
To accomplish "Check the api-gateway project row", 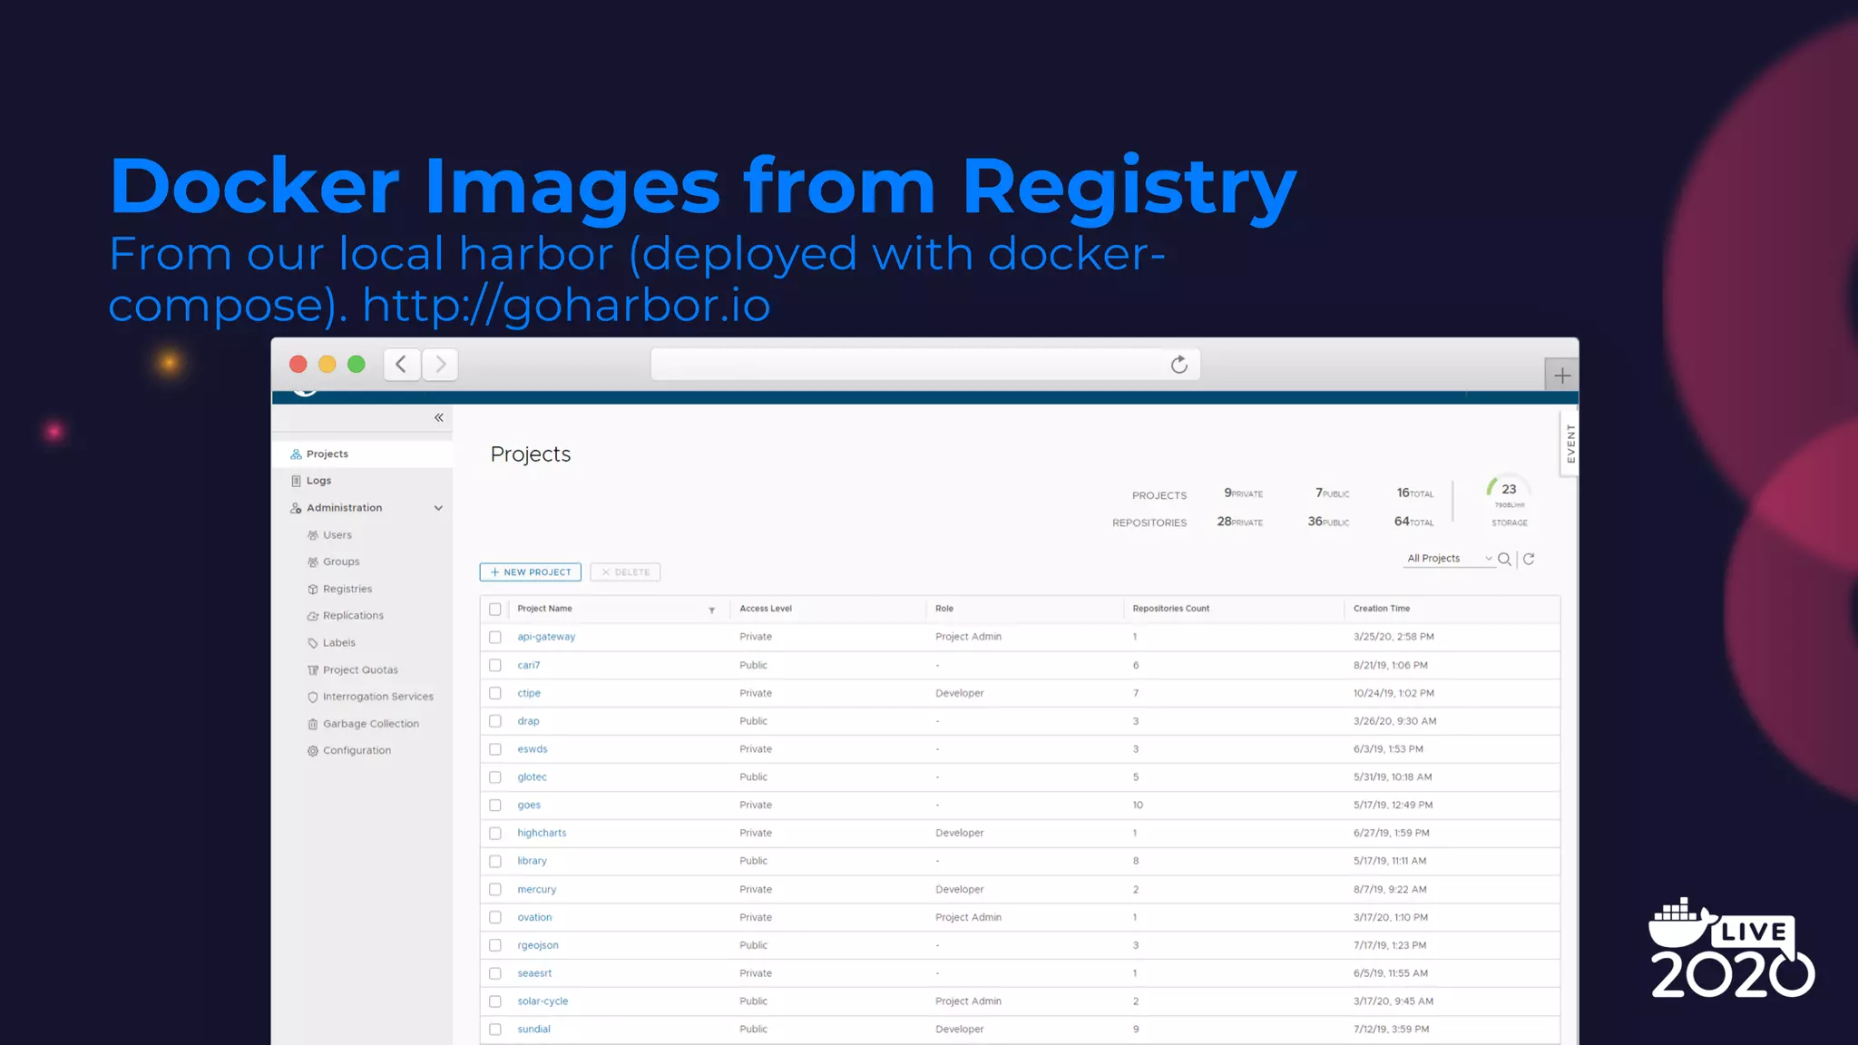I will (x=495, y=638).
